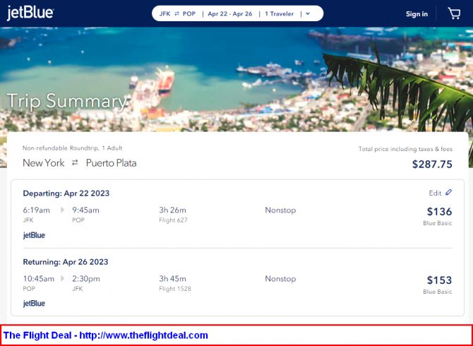Click Nonstop on returning flight

click(280, 278)
